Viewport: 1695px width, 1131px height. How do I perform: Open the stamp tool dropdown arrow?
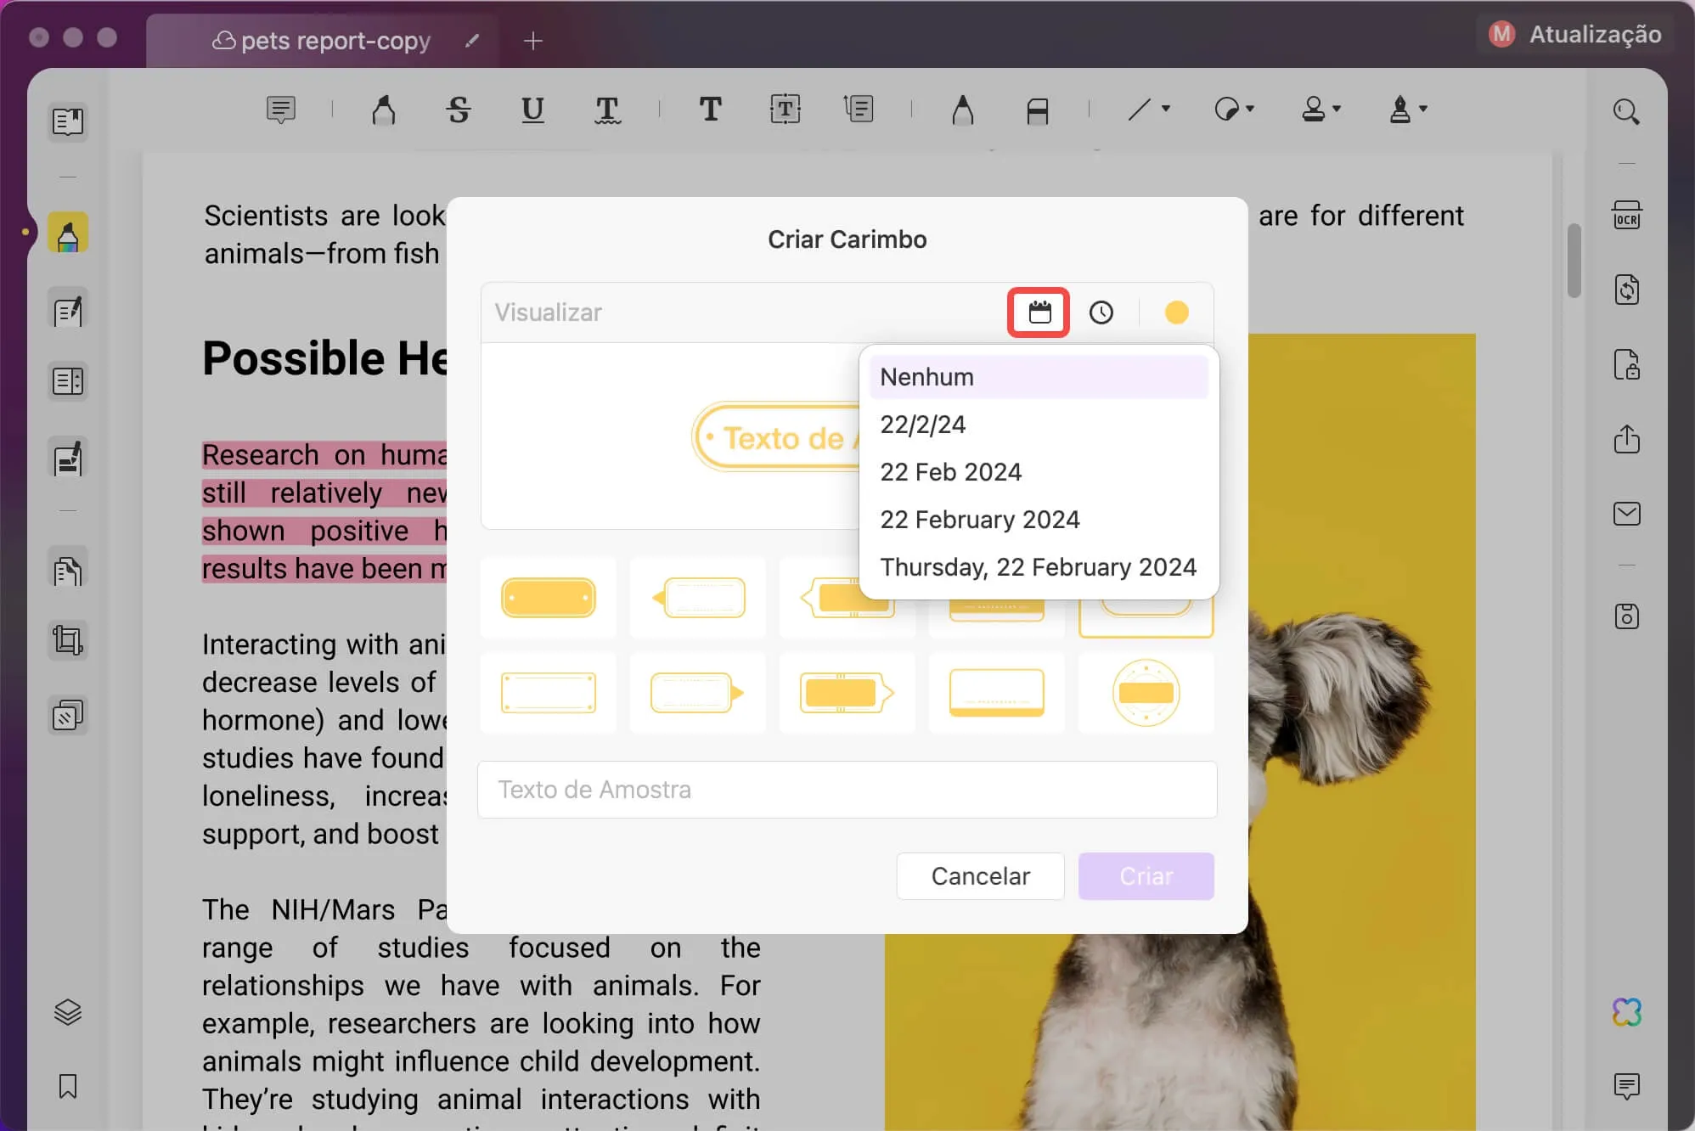click(1337, 109)
